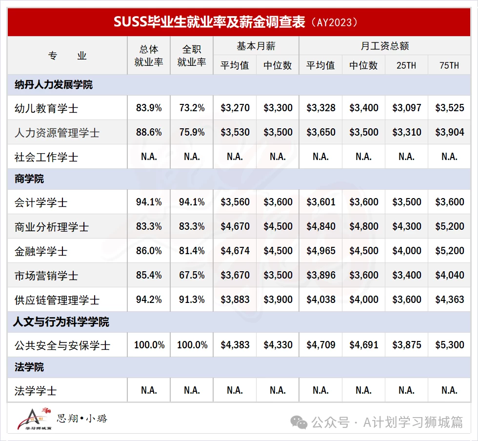Click the 88.6% employment rate cell
This screenshot has width=478, height=441.
[149, 132]
